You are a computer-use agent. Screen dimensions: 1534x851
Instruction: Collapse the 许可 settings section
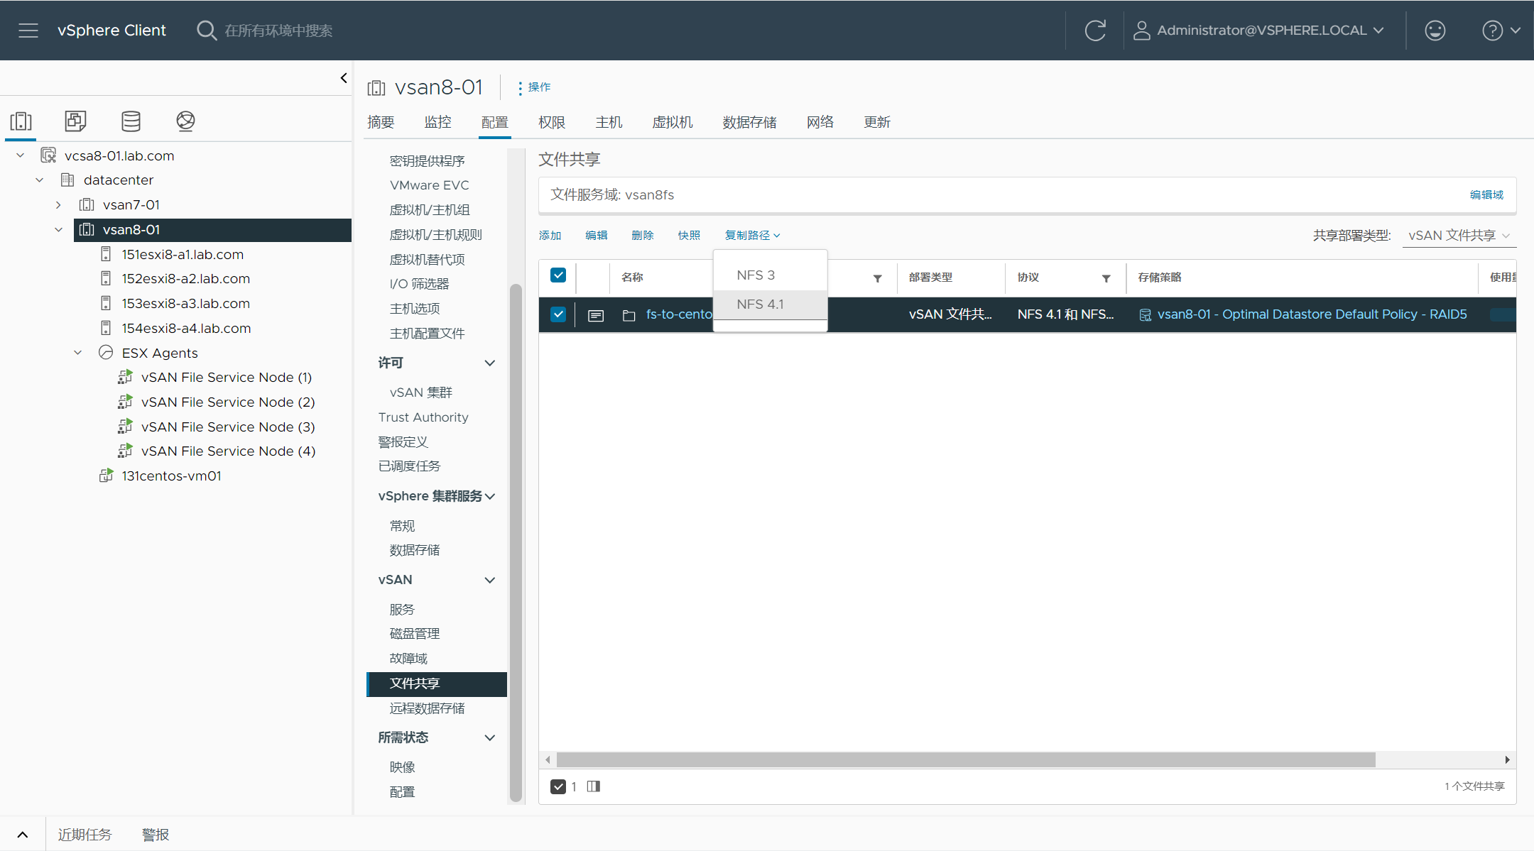point(489,363)
